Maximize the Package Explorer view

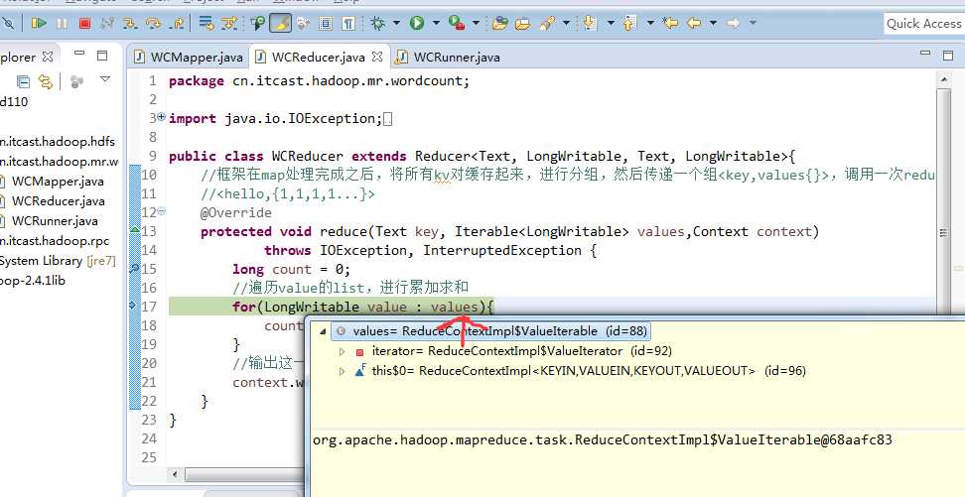click(102, 56)
